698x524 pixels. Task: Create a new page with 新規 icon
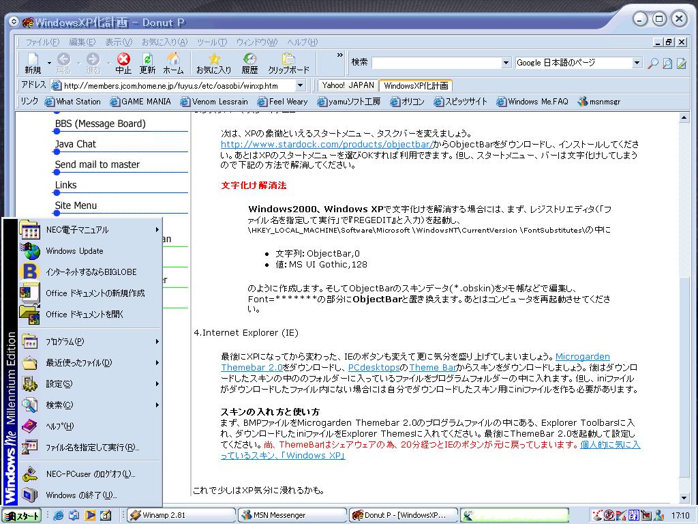click(33, 59)
